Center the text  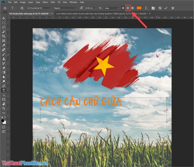coord(128,8)
